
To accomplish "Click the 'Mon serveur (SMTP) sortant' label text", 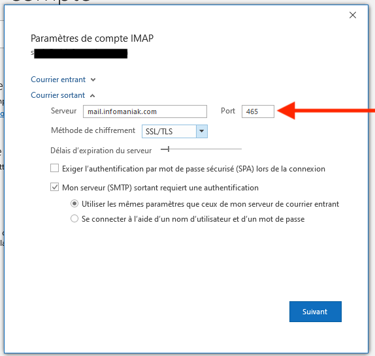I will 160,188.
